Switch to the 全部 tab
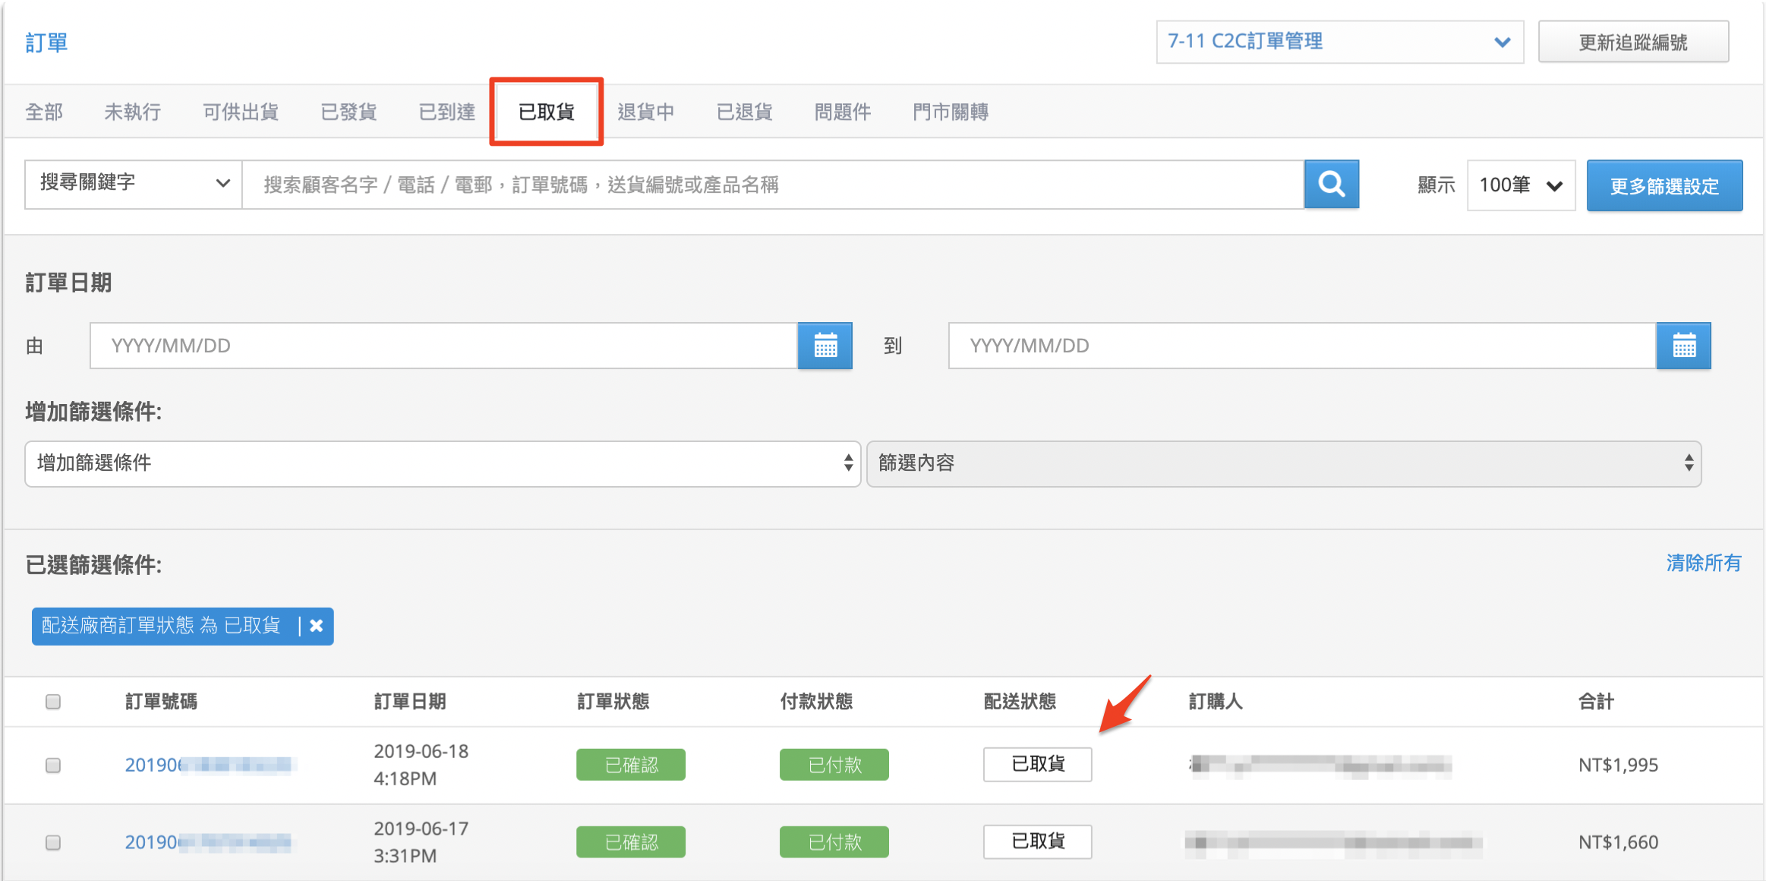This screenshot has width=1766, height=881. coord(44,112)
